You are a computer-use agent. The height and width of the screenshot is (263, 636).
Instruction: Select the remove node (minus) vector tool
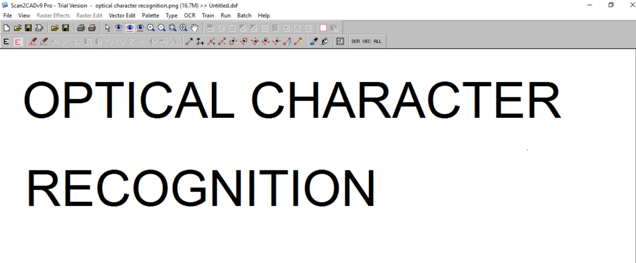pyautogui.click(x=222, y=42)
